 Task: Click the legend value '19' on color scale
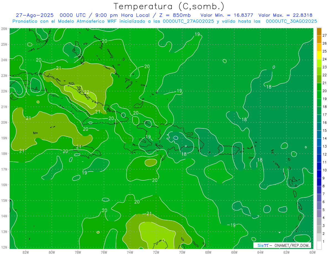pyautogui.click(x=325, y=99)
